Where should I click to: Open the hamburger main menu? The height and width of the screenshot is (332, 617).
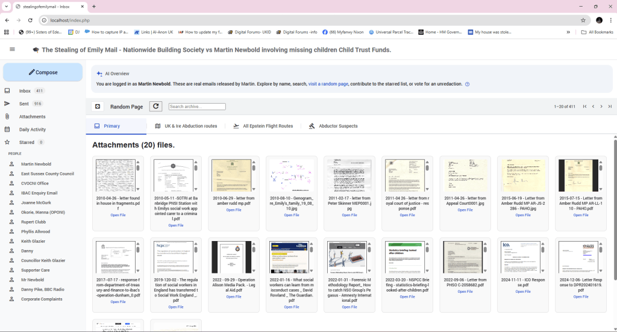point(12,49)
